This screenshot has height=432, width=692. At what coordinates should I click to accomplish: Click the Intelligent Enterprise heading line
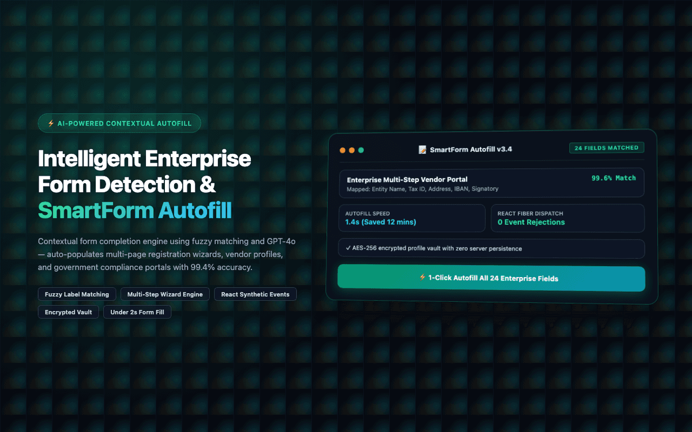click(x=144, y=159)
